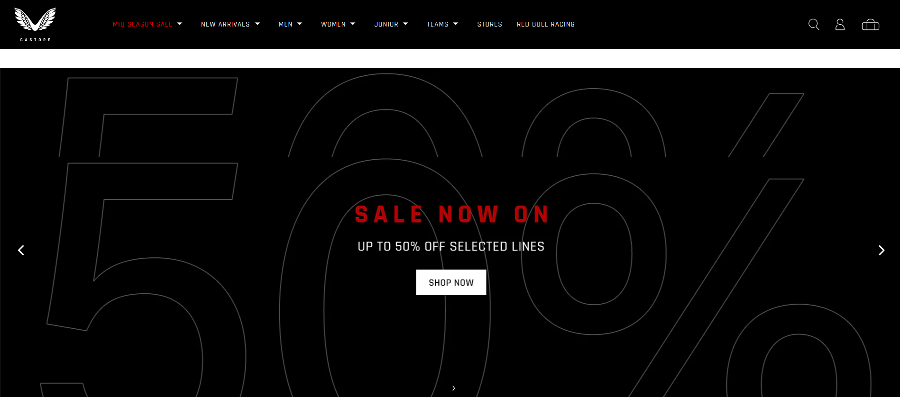
Task: Click the Sale Now On headline
Action: pyautogui.click(x=452, y=214)
